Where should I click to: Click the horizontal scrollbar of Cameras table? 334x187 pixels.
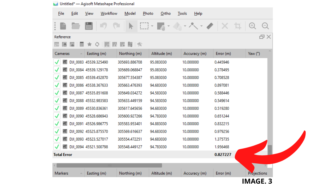pyautogui.click(x=109, y=165)
